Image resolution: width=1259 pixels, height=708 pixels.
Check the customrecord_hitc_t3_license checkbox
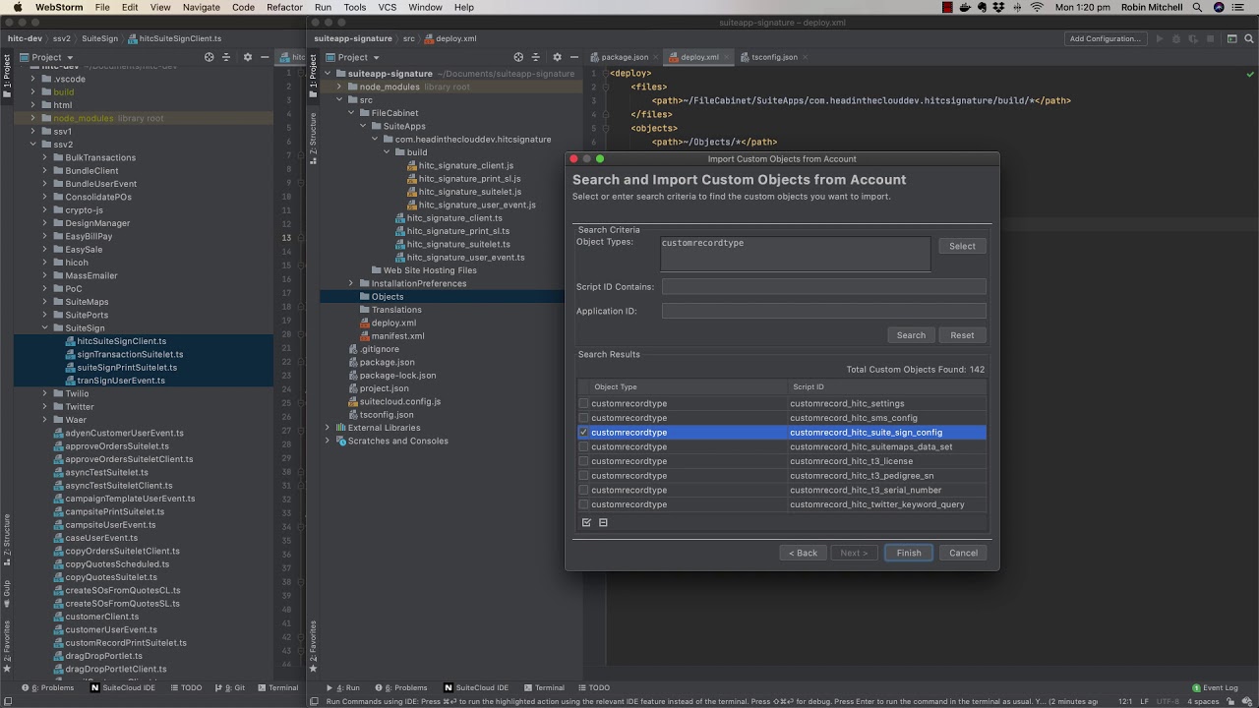pos(584,461)
